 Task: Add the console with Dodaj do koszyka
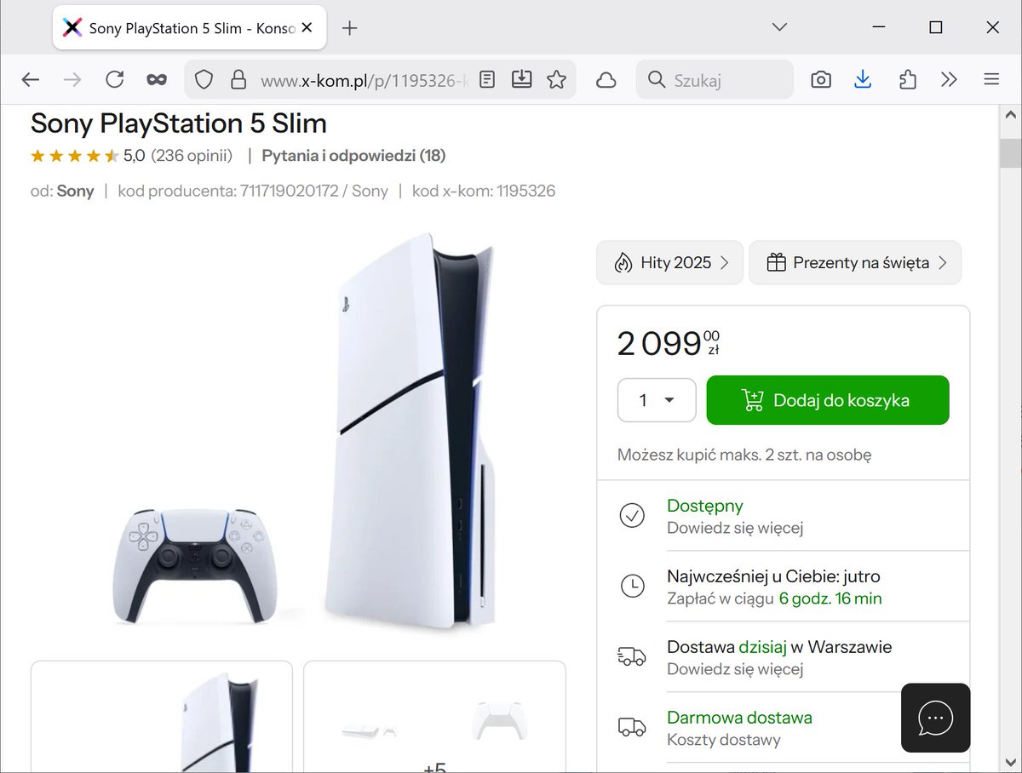[x=828, y=400]
